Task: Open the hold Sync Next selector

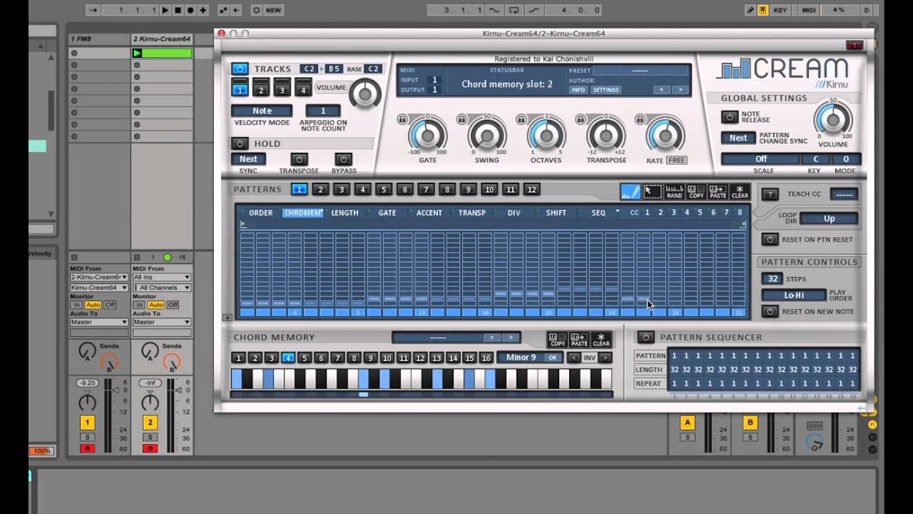Action: 248,159
